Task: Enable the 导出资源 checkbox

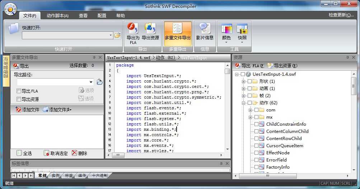Action: click(x=19, y=99)
